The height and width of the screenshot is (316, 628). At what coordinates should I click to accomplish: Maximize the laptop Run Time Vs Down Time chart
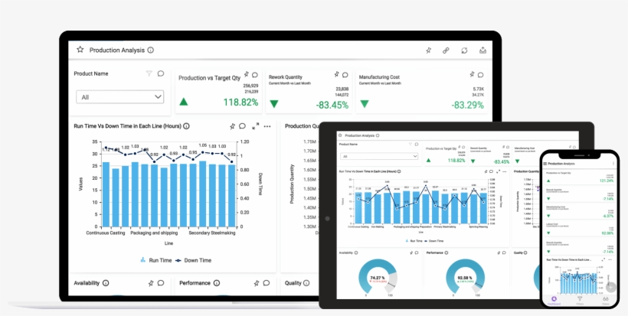point(256,126)
